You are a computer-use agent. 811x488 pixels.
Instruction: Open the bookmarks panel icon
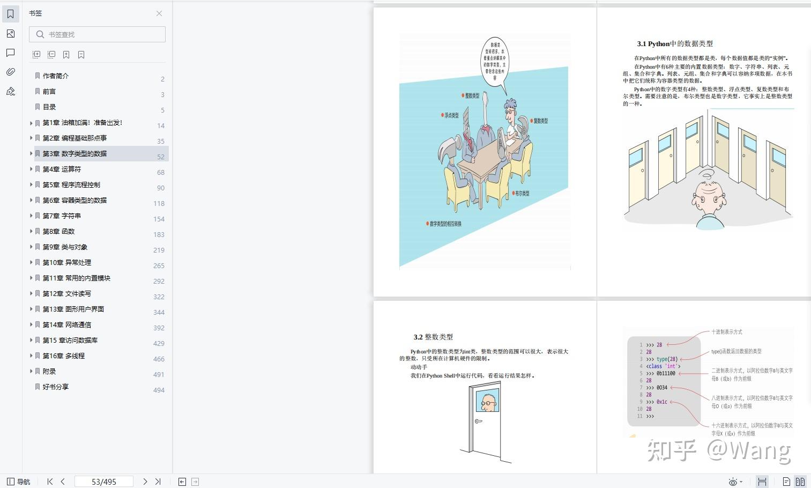pyautogui.click(x=10, y=13)
